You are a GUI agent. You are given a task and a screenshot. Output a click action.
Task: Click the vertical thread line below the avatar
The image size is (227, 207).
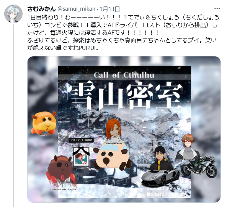pos(13,116)
